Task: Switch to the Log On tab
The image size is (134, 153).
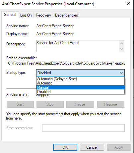Action: tap(26, 15)
